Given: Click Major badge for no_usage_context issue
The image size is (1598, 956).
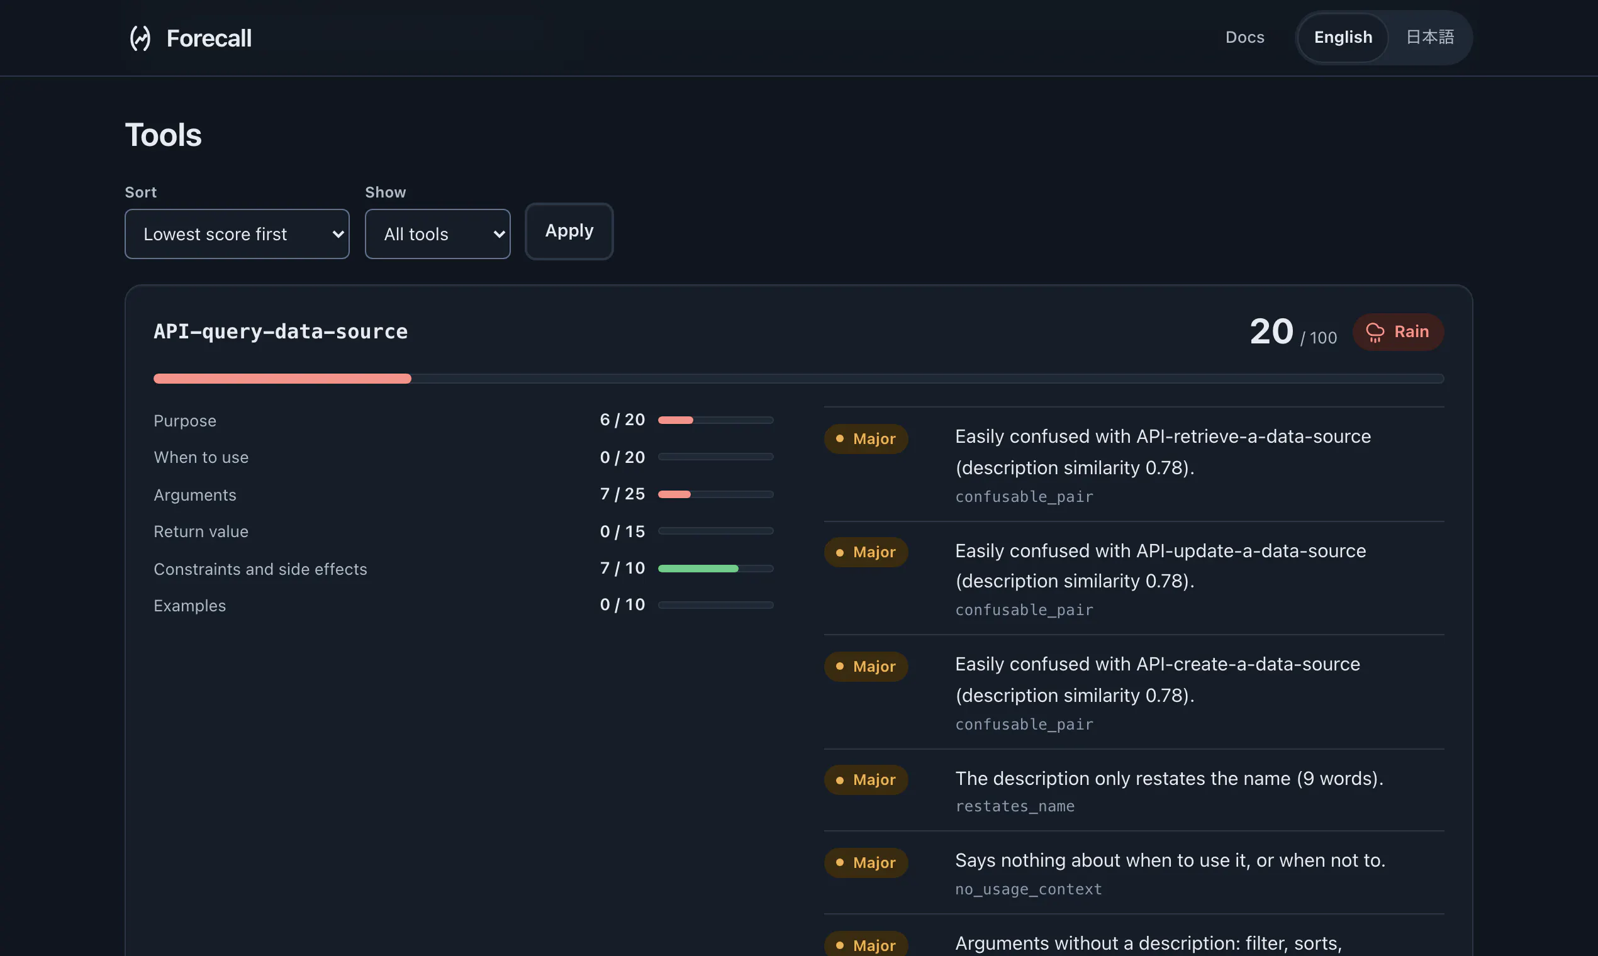Looking at the screenshot, I should [866, 862].
